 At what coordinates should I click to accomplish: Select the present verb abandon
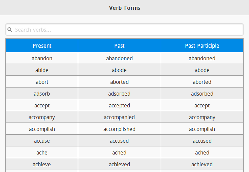pyautogui.click(x=42, y=58)
